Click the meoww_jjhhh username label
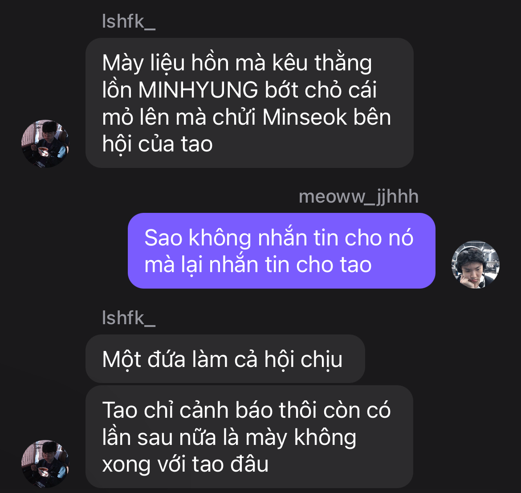521x493 pixels. click(358, 197)
